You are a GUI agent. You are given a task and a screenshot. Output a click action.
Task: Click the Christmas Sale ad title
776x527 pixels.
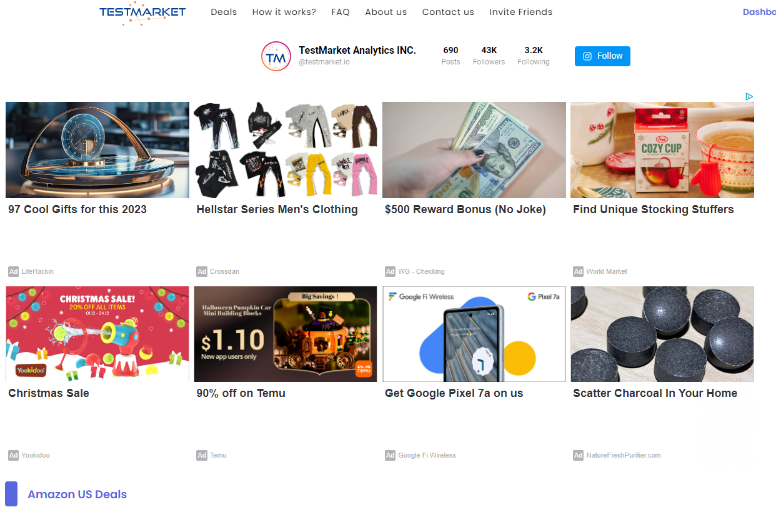pos(49,393)
